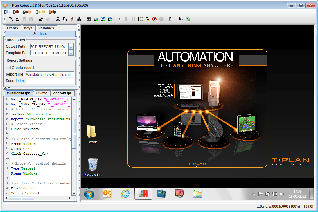
Task: Browse for Template Path with ellipsis button
Action: pos(71,53)
